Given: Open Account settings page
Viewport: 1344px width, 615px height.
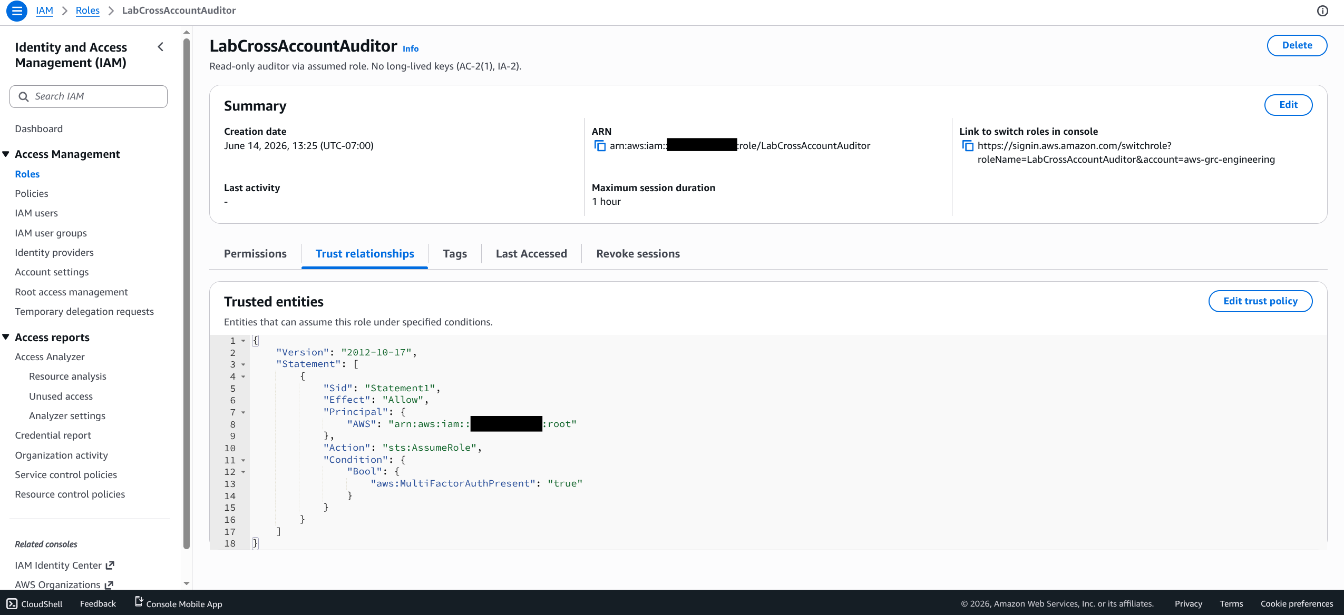Looking at the screenshot, I should [52, 272].
